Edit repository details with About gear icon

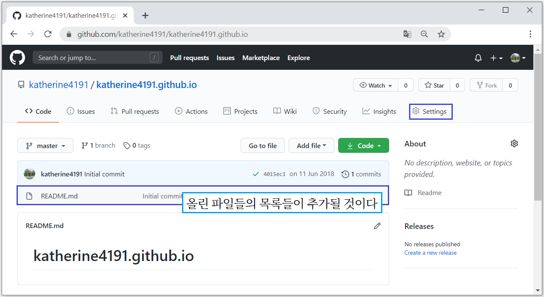click(514, 143)
